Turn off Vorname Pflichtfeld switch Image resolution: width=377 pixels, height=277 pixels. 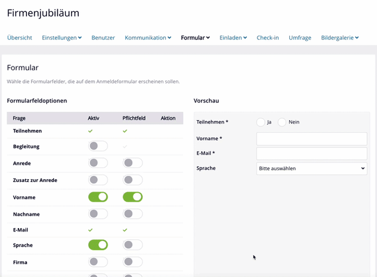[x=132, y=197]
